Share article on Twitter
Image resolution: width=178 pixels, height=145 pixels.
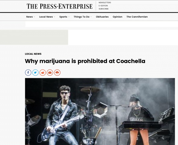point(35,73)
